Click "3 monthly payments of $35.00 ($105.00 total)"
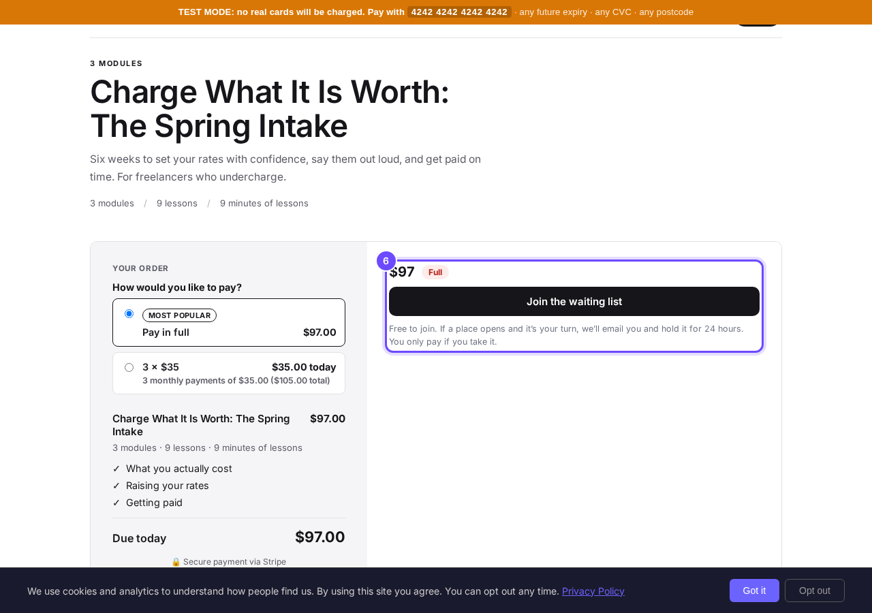872x613 pixels. tap(236, 381)
